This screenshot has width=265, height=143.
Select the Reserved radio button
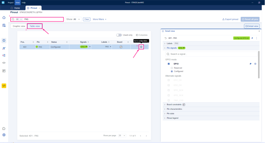tap(172, 68)
